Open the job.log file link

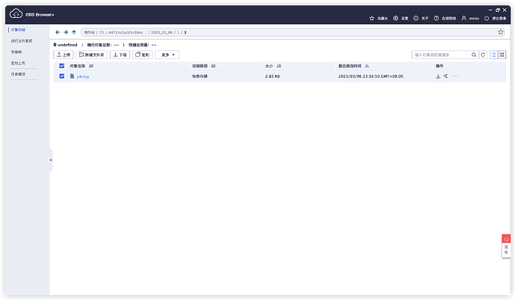pyautogui.click(x=82, y=76)
